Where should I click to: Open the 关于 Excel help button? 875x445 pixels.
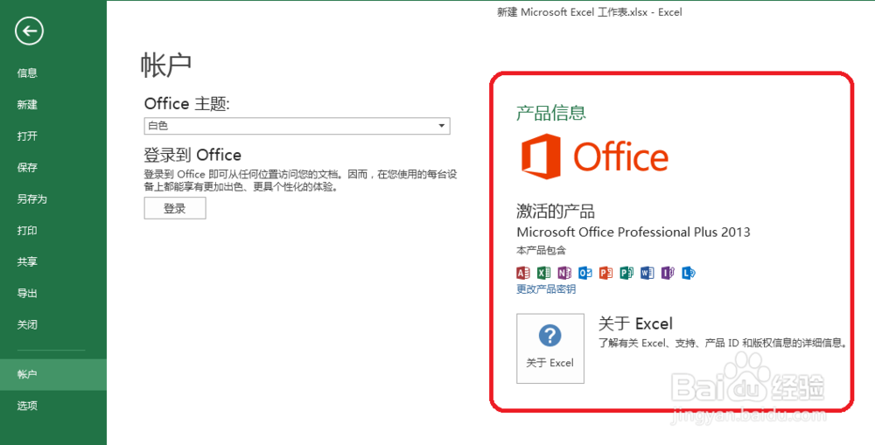click(x=550, y=349)
